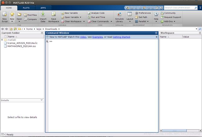This screenshot has width=202, height=137.
Task: Create a New Script
Action: pyautogui.click(x=5, y=17)
